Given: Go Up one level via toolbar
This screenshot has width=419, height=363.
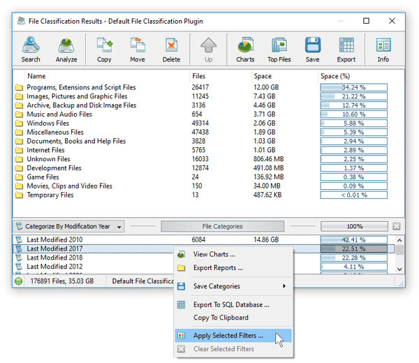Looking at the screenshot, I should click(x=208, y=50).
